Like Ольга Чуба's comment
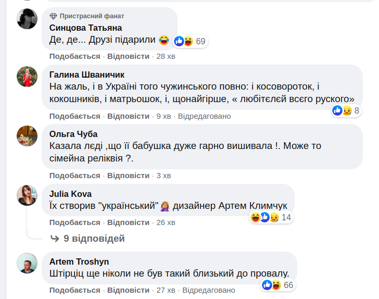The height and width of the screenshot is (299, 379). (x=74, y=176)
